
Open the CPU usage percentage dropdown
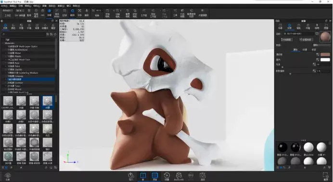click(20, 11)
